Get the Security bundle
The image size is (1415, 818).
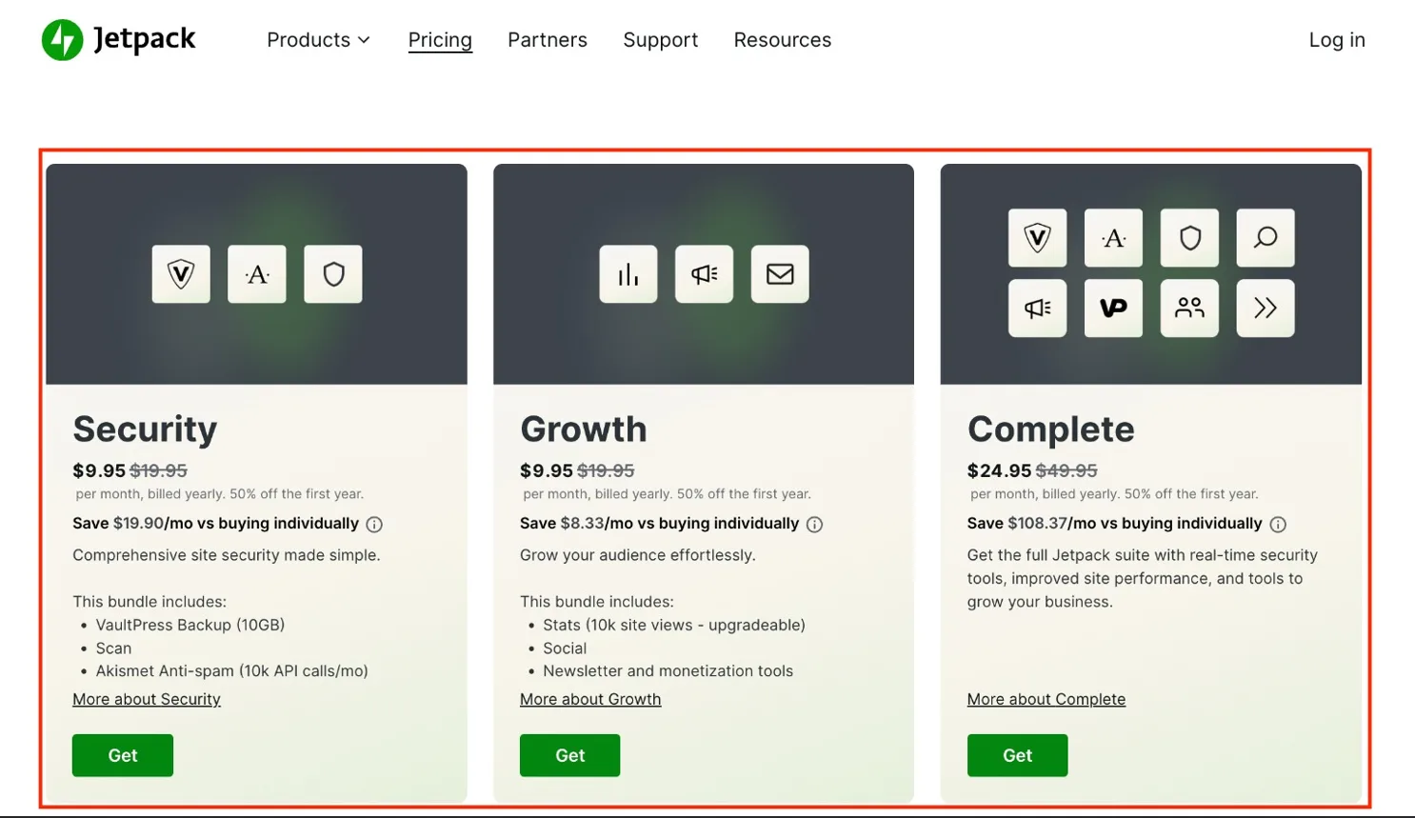pos(123,755)
